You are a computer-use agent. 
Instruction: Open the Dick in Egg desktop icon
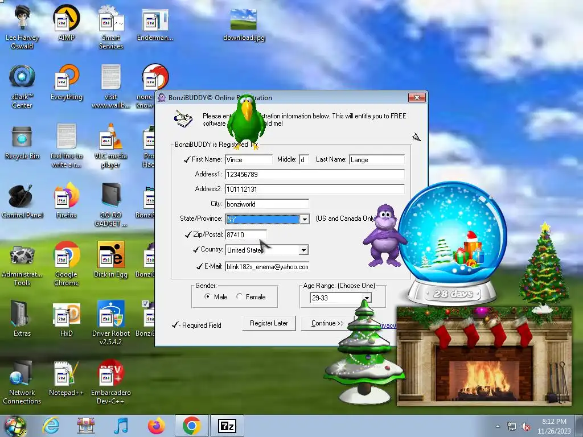click(111, 260)
